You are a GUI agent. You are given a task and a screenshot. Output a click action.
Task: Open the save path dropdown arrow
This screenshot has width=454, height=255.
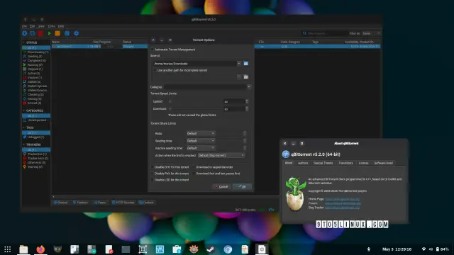click(239, 64)
